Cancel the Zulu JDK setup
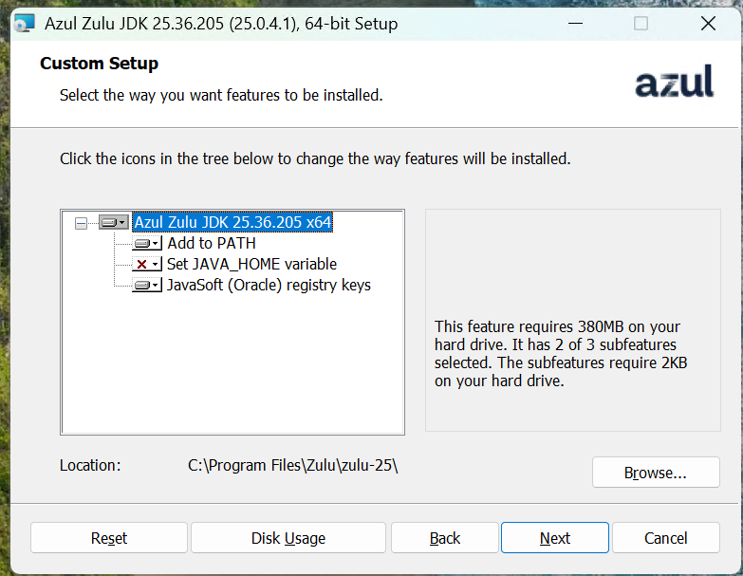This screenshot has width=743, height=576. click(x=666, y=538)
